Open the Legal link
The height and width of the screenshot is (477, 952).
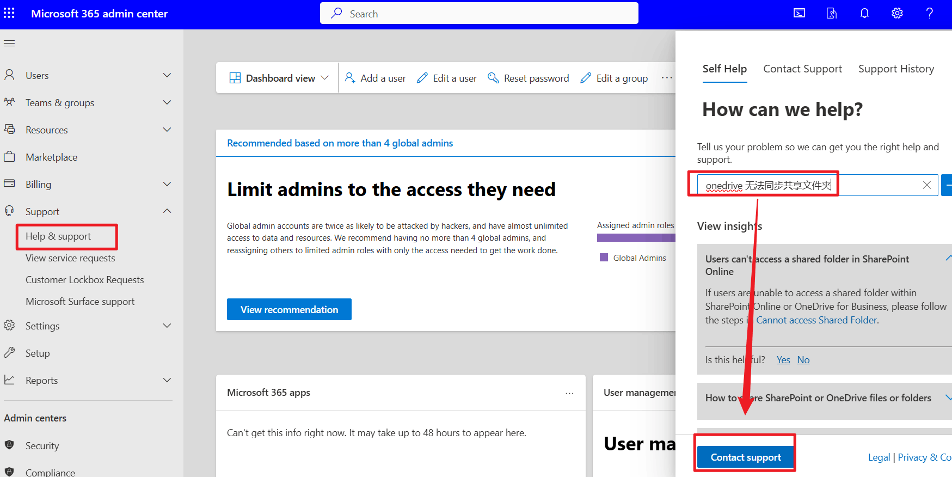tap(879, 457)
